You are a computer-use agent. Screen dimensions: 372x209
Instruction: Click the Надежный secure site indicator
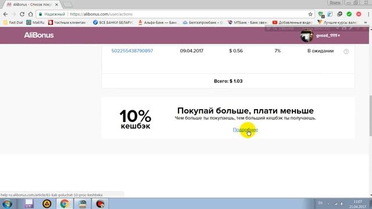click(52, 14)
